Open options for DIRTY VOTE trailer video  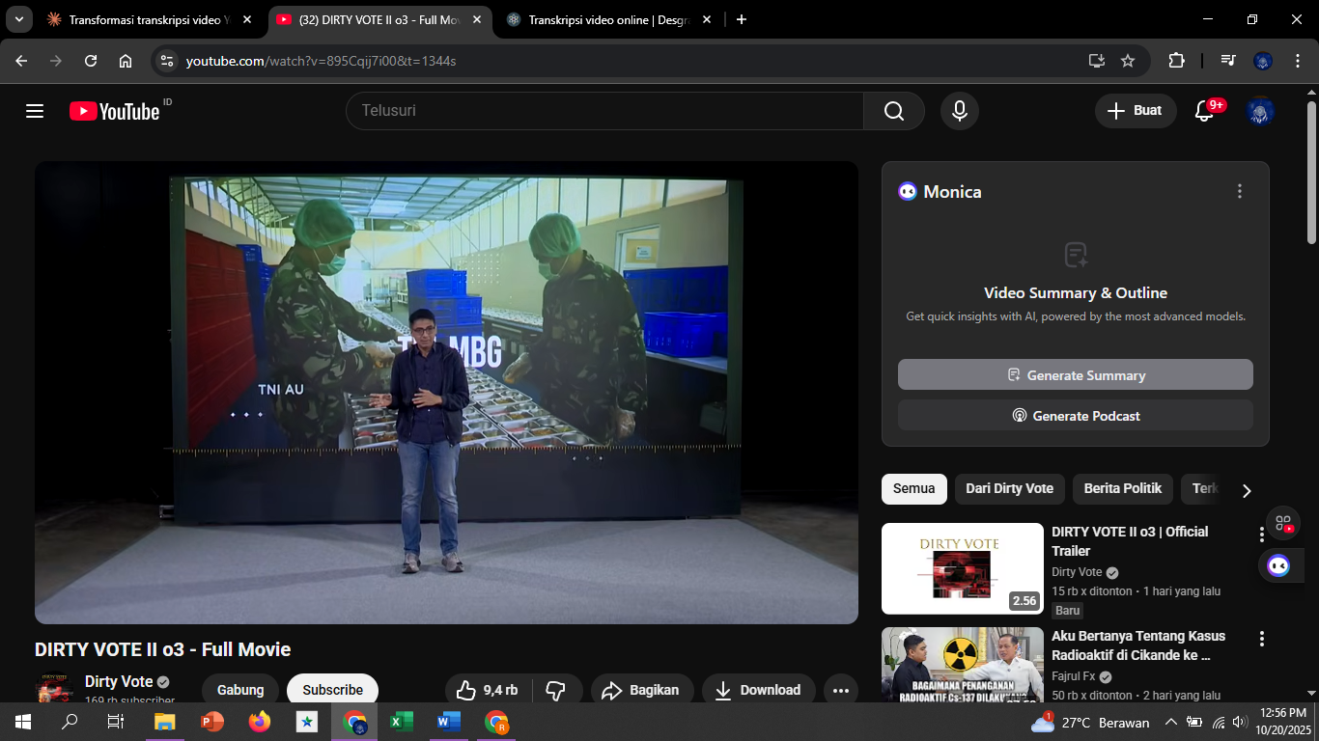[x=1261, y=535]
